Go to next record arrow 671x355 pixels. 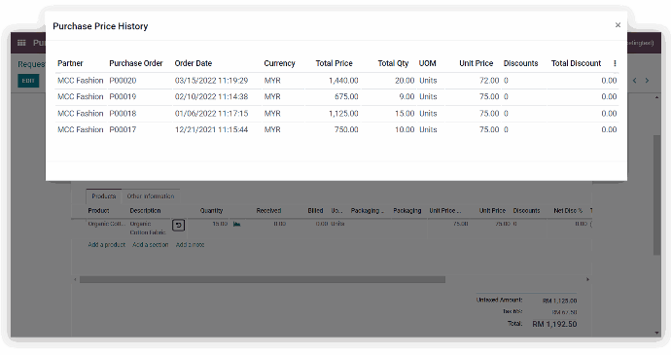pyautogui.click(x=647, y=81)
